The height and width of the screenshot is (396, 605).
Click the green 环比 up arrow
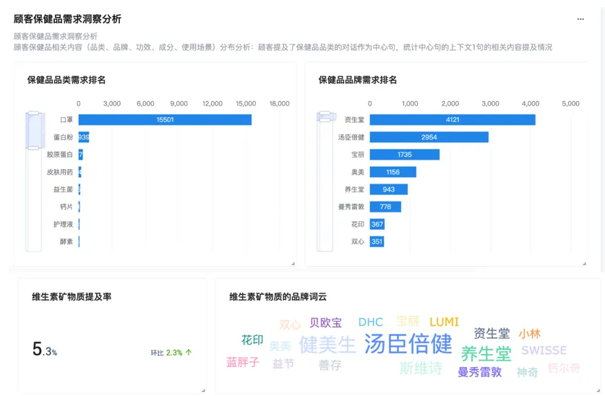pyautogui.click(x=189, y=353)
